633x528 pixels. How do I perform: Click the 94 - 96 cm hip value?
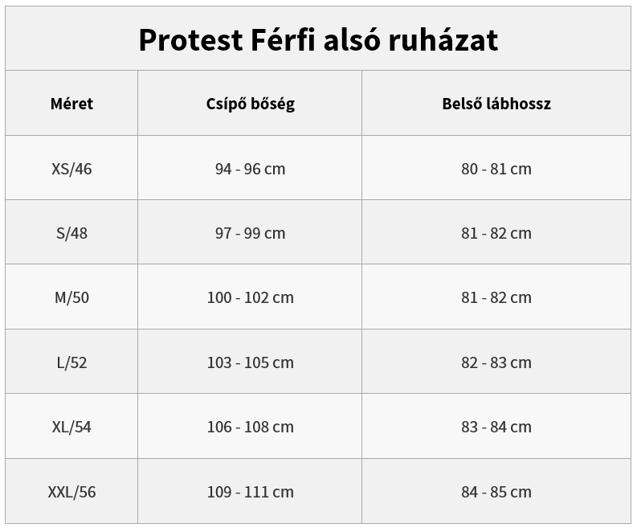pyautogui.click(x=250, y=169)
